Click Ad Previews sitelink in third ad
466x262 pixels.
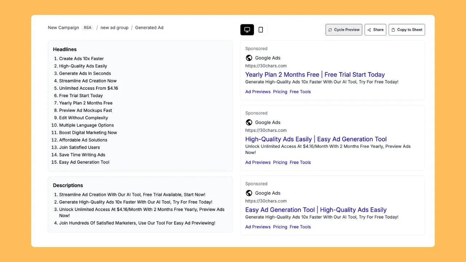[258, 227]
